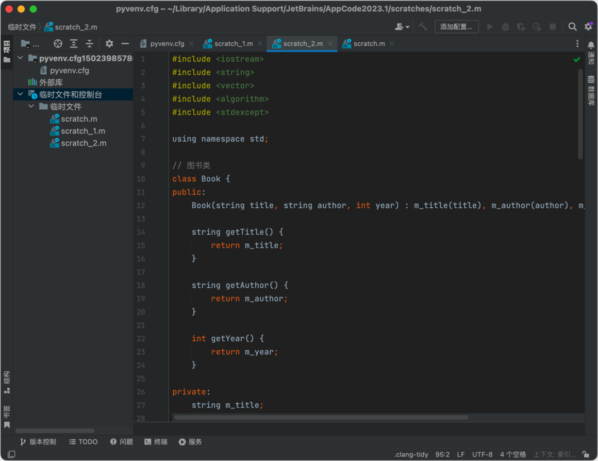Screen dimensions: 598x461
Task: Click the 'class Book {' line in editor
Action: [x=201, y=179]
